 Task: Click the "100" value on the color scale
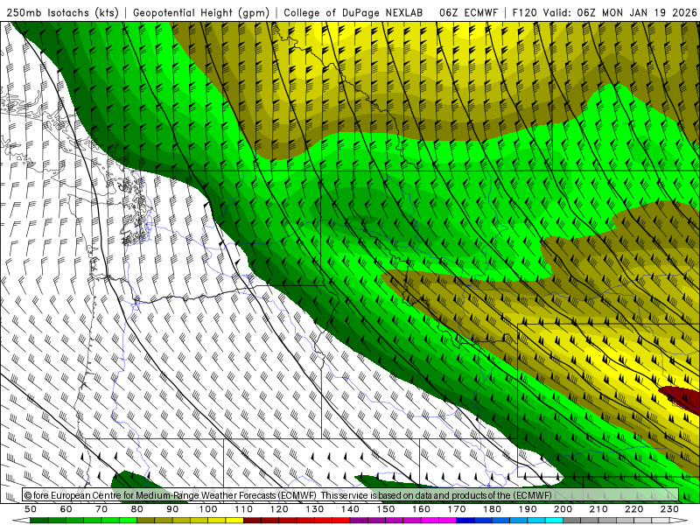pyautogui.click(x=208, y=509)
